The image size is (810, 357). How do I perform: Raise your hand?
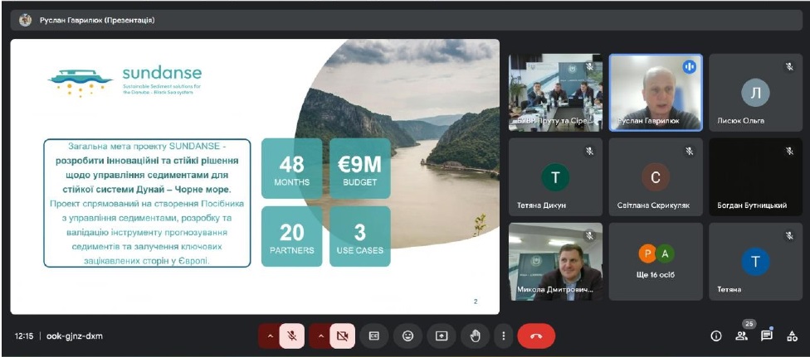[475, 336]
